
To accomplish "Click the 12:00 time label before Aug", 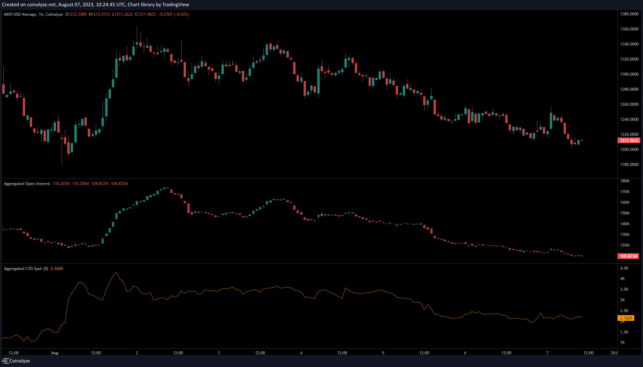I will (14, 353).
